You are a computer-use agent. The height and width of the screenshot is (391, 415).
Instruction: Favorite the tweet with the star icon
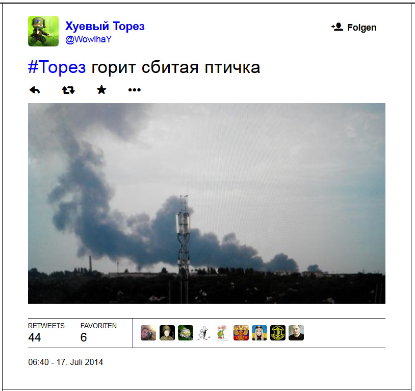click(101, 90)
